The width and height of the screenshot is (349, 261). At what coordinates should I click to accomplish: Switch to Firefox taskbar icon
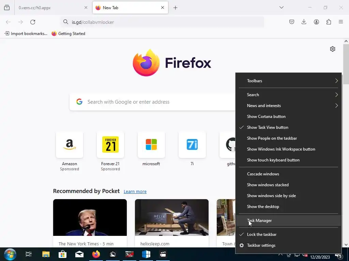(x=96, y=254)
